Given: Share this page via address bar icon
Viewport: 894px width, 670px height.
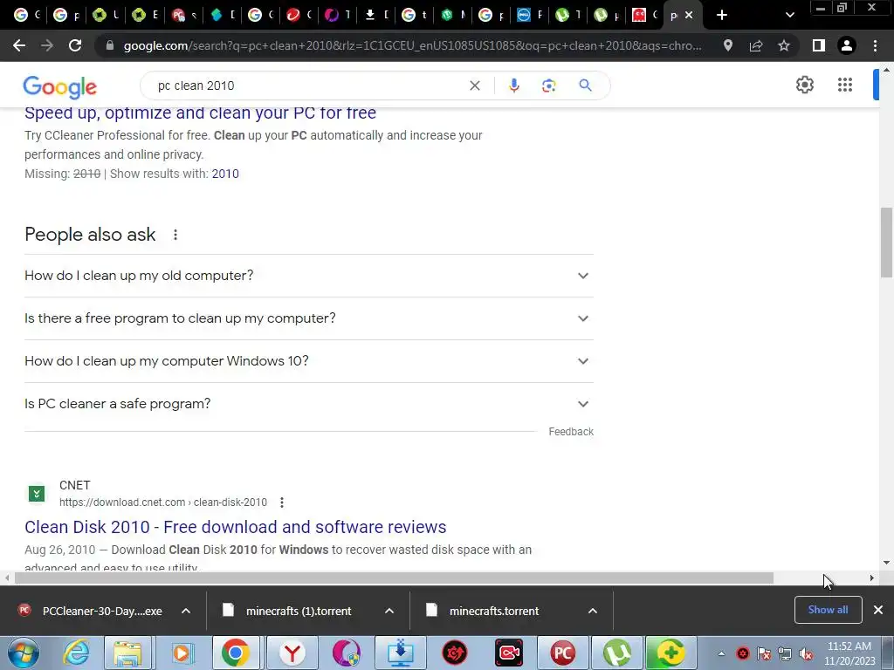Looking at the screenshot, I should [x=756, y=45].
